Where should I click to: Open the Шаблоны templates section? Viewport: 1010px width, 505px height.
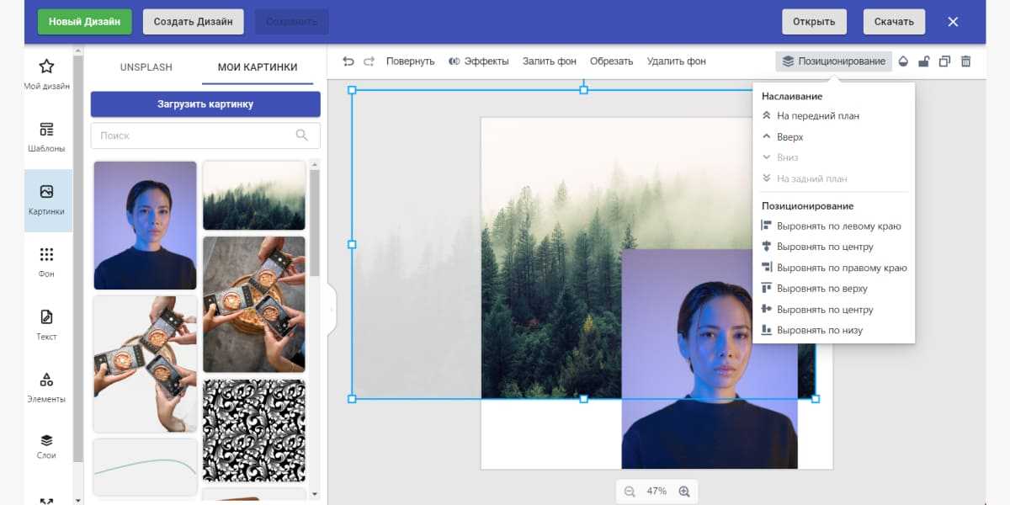[x=46, y=137]
